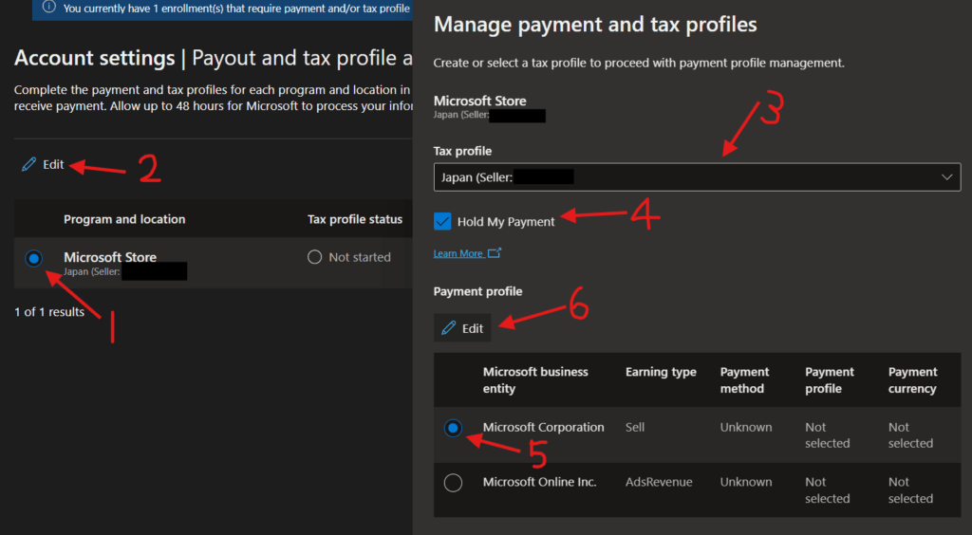Select the Microsoft Store program radio button
The height and width of the screenshot is (535, 972).
(x=34, y=258)
